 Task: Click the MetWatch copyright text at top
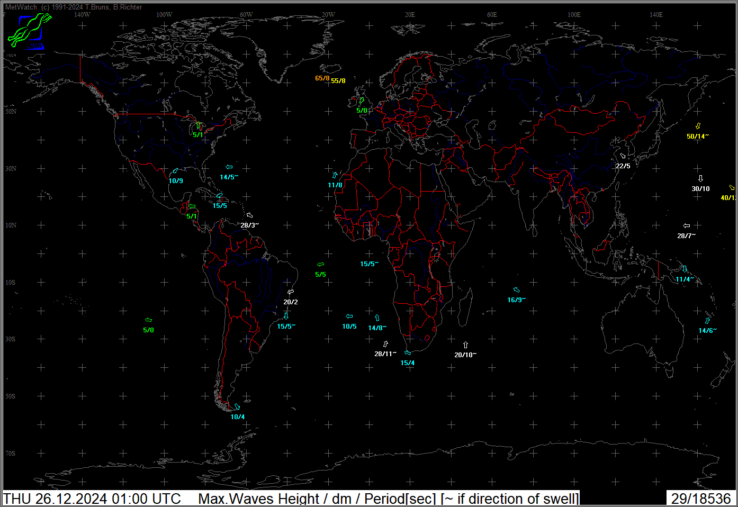tap(74, 7)
